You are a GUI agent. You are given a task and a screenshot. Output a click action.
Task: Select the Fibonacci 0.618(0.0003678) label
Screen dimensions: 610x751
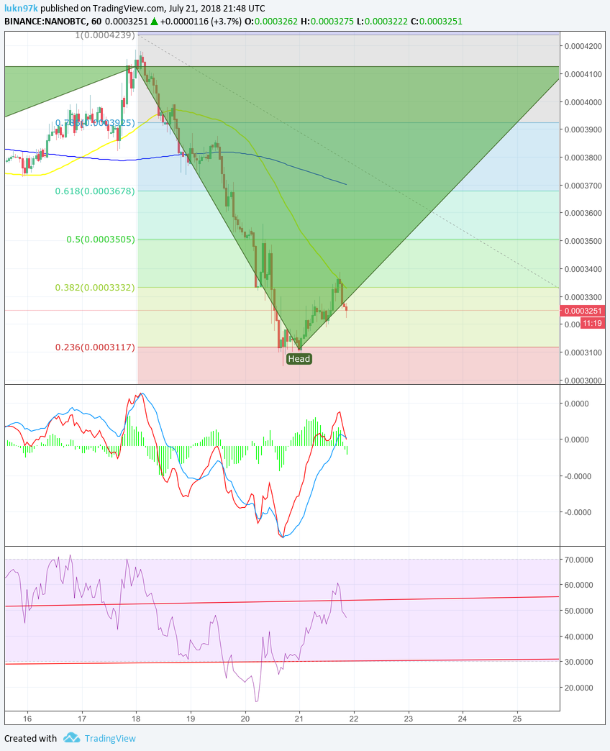coord(95,191)
